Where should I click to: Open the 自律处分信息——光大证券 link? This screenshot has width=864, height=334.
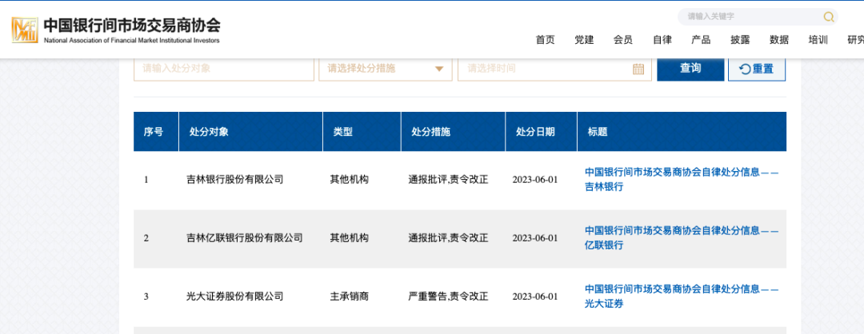(x=682, y=296)
